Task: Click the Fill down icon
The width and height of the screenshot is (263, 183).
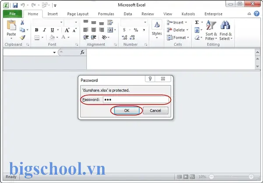Action: point(197,30)
